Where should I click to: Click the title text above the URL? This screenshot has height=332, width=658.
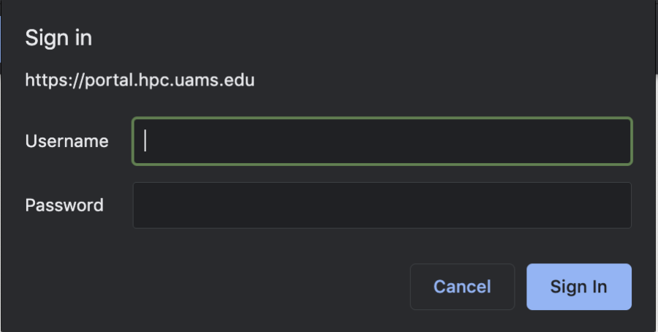[x=58, y=38]
